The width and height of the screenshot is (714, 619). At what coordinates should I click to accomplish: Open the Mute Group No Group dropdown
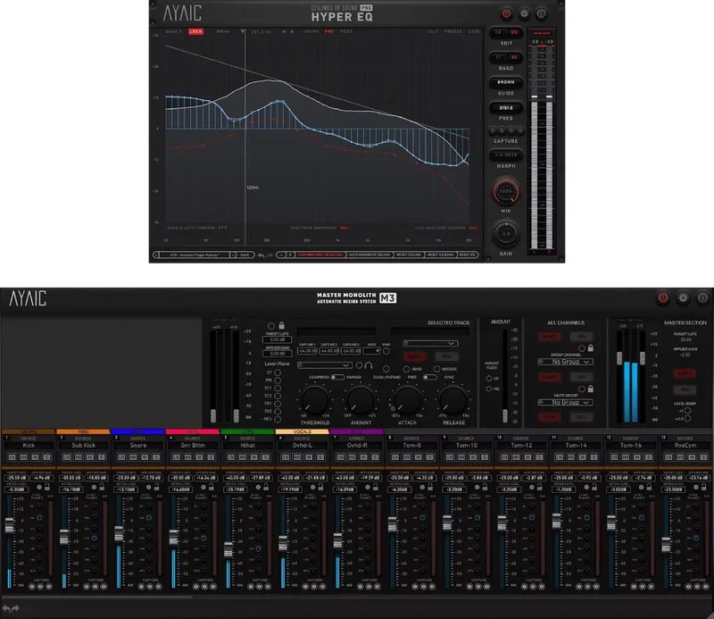pyautogui.click(x=565, y=402)
